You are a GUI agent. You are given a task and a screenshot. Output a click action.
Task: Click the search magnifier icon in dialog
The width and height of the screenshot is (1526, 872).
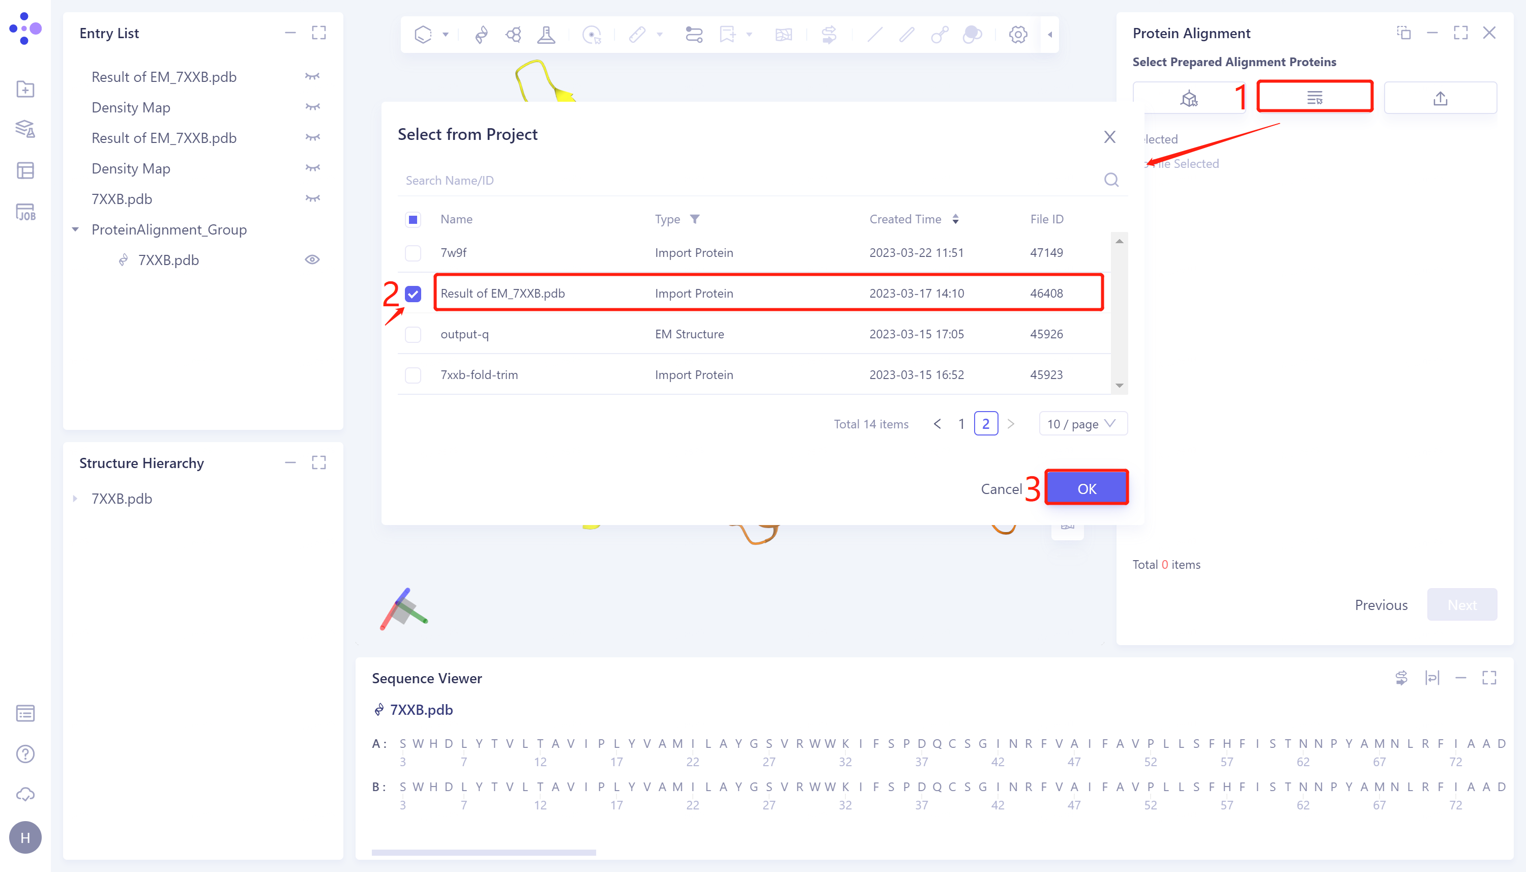tap(1110, 180)
